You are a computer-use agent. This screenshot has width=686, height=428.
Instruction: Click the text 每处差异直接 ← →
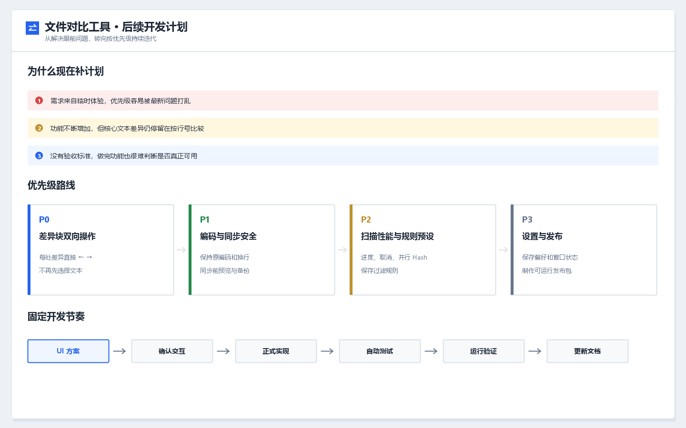66,257
